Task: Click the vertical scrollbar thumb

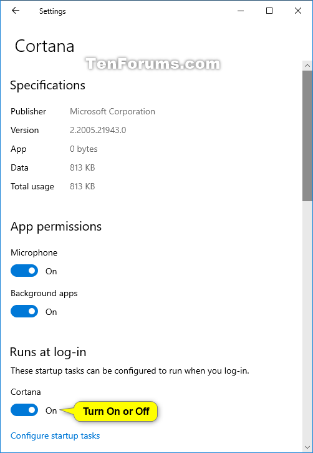Action: [307, 136]
